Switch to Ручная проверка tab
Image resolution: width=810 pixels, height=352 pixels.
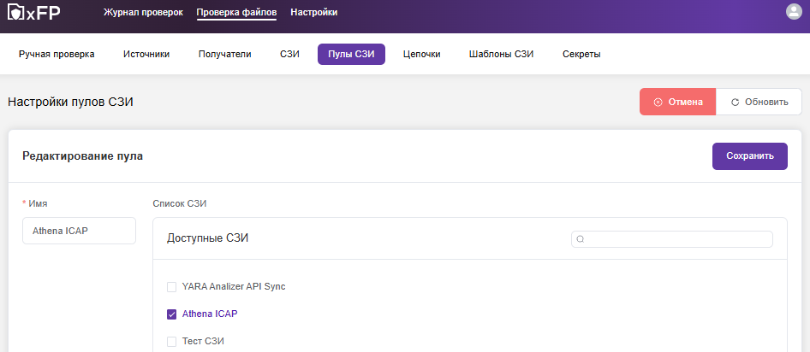pyautogui.click(x=57, y=54)
